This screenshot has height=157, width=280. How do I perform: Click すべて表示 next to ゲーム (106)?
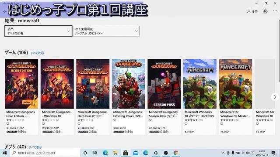[x=37, y=53]
